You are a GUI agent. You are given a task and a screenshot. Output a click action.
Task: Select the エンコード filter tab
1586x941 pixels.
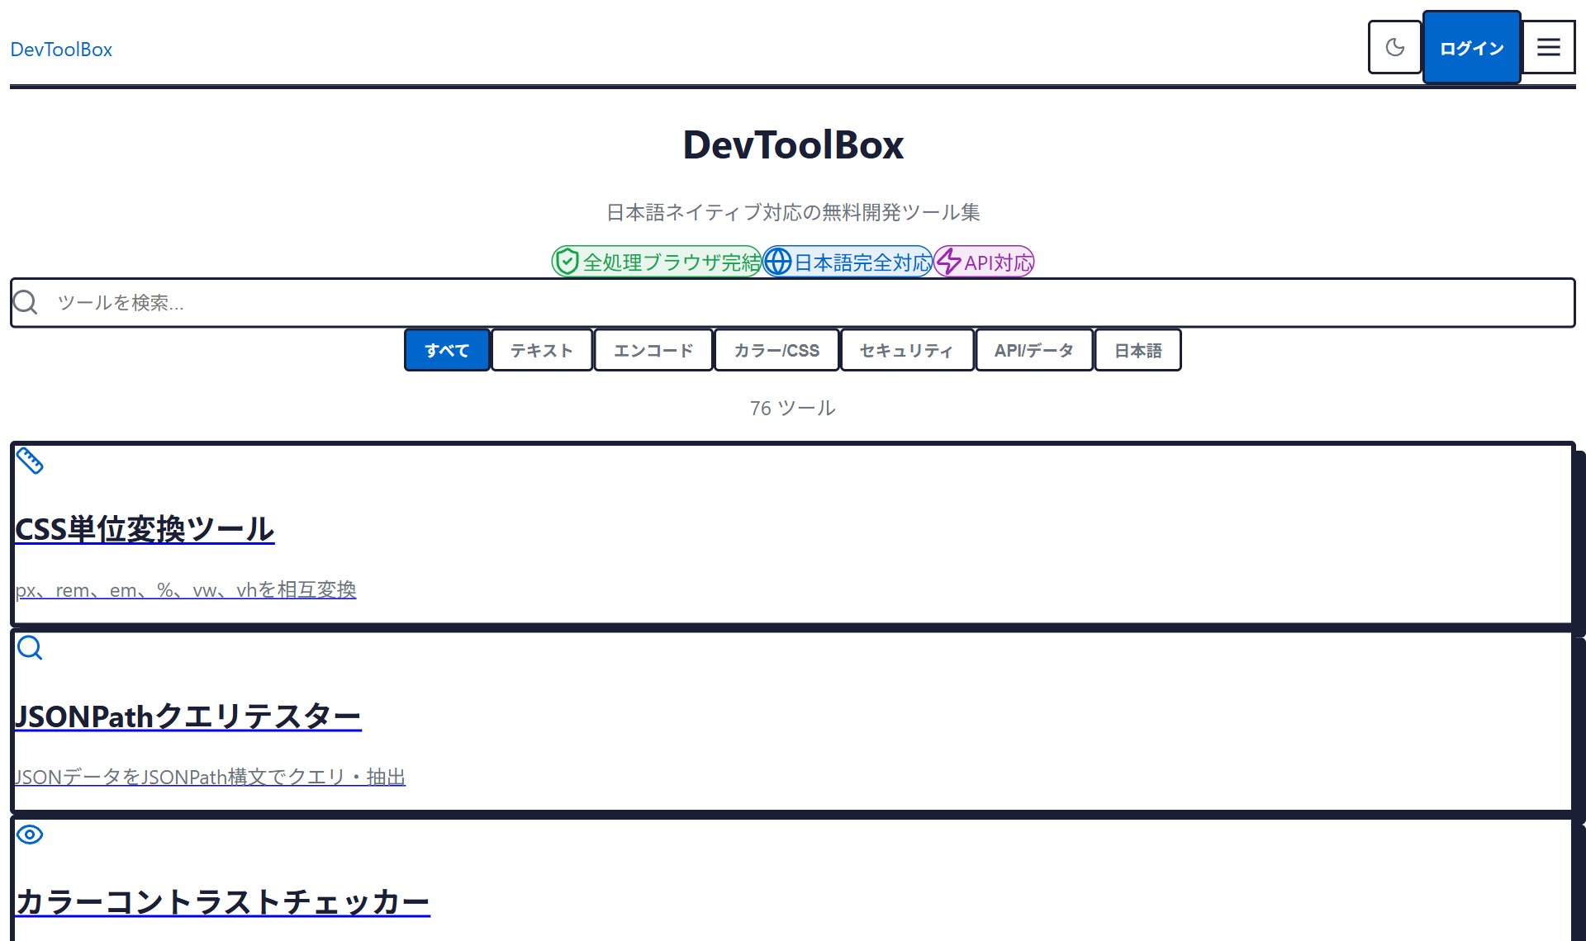coord(653,350)
